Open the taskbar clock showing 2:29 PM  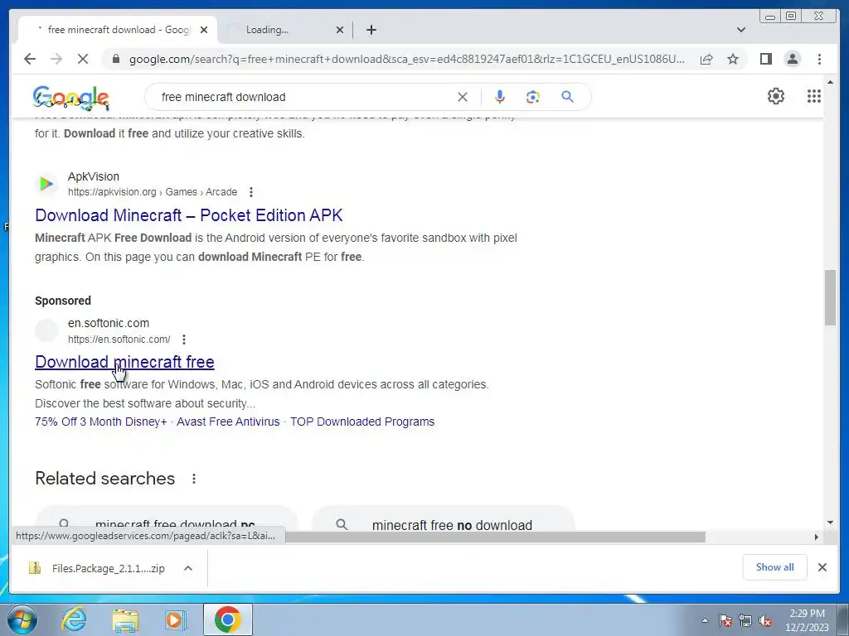coord(808,620)
